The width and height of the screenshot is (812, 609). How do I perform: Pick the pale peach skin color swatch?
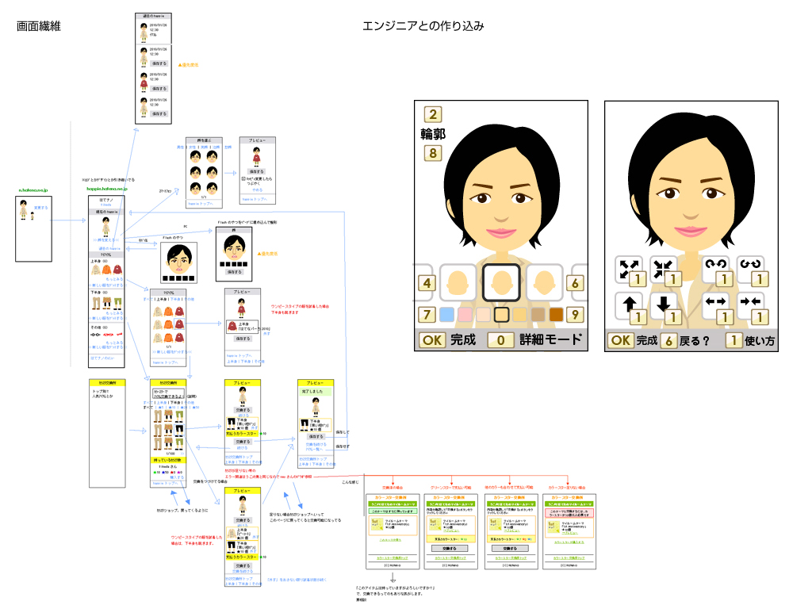[483, 314]
